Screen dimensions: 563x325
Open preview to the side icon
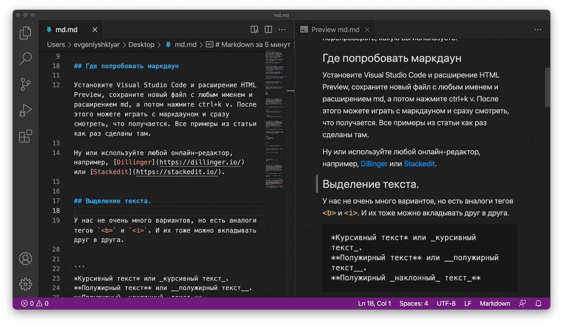[x=254, y=30]
